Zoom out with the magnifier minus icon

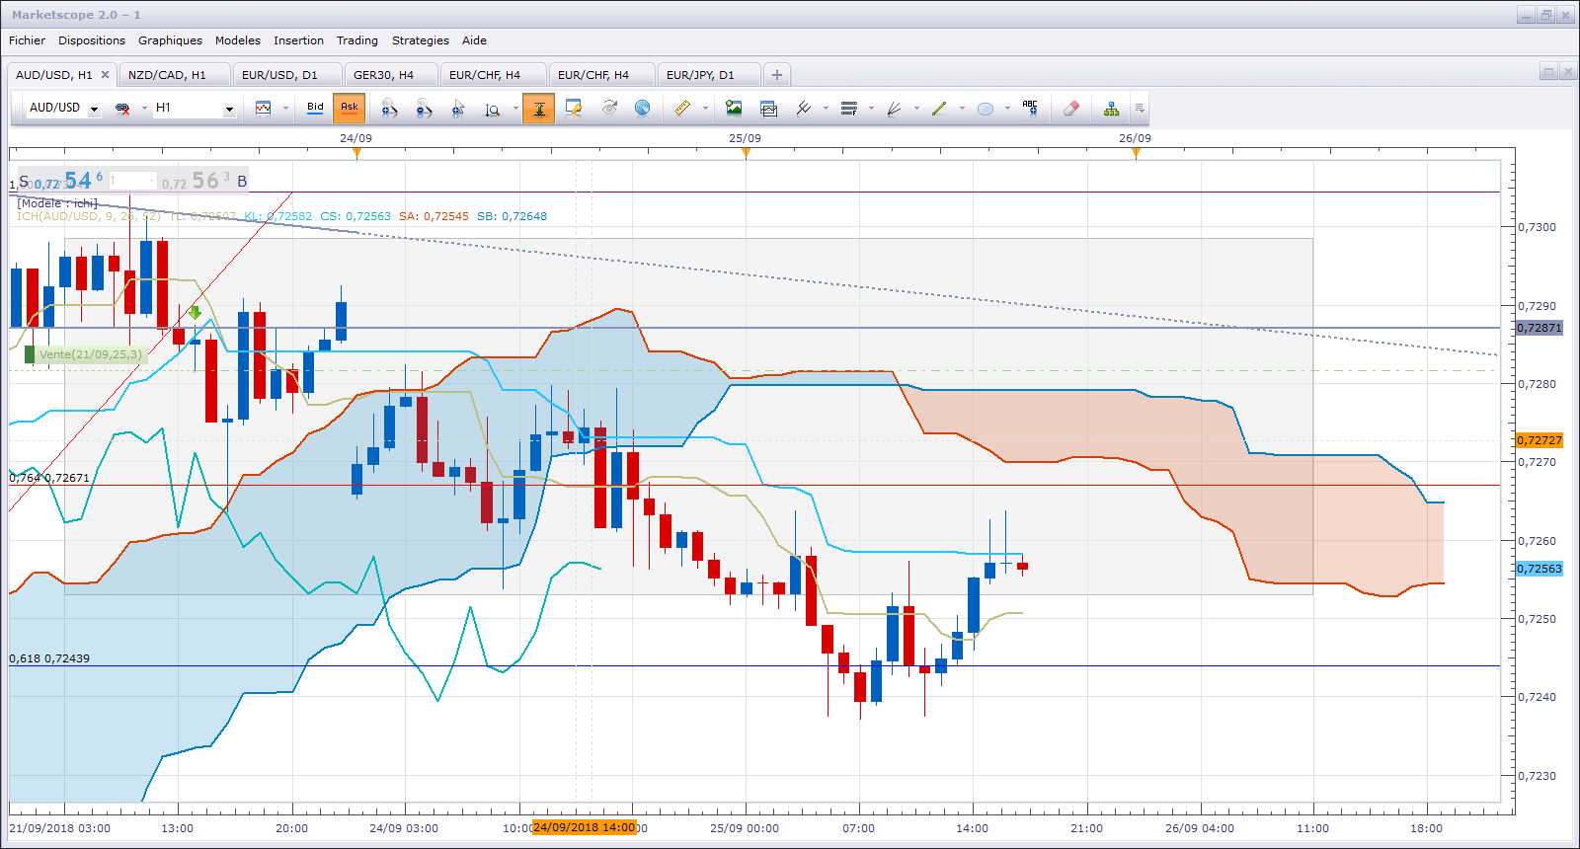pyautogui.click(x=424, y=109)
